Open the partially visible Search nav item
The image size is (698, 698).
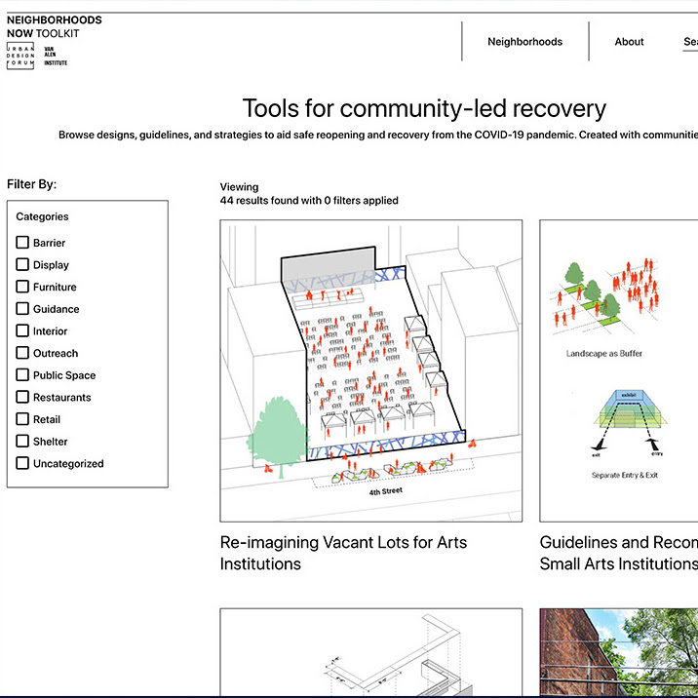[x=690, y=42]
